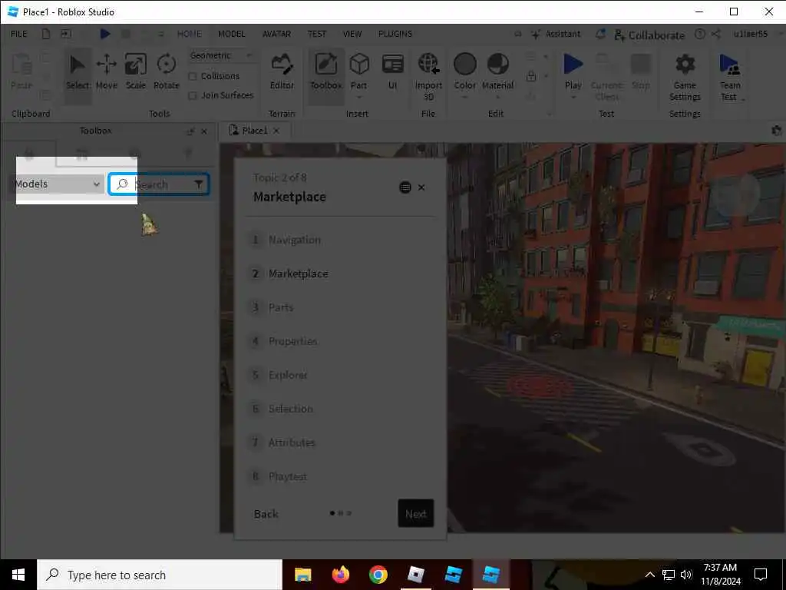The height and width of the screenshot is (590, 786).
Task: Click the help icon next to Collaborate
Action: click(700, 34)
